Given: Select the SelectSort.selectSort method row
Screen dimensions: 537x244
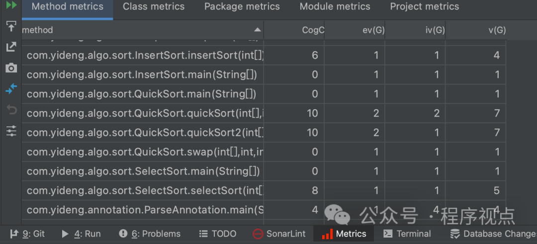Looking at the screenshot, I should point(145,190).
